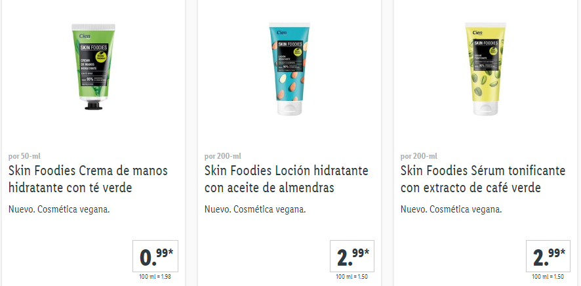Click 'Nuevo. Cosmética vegana.' under hand cream
The height and width of the screenshot is (286, 581).
[59, 209]
